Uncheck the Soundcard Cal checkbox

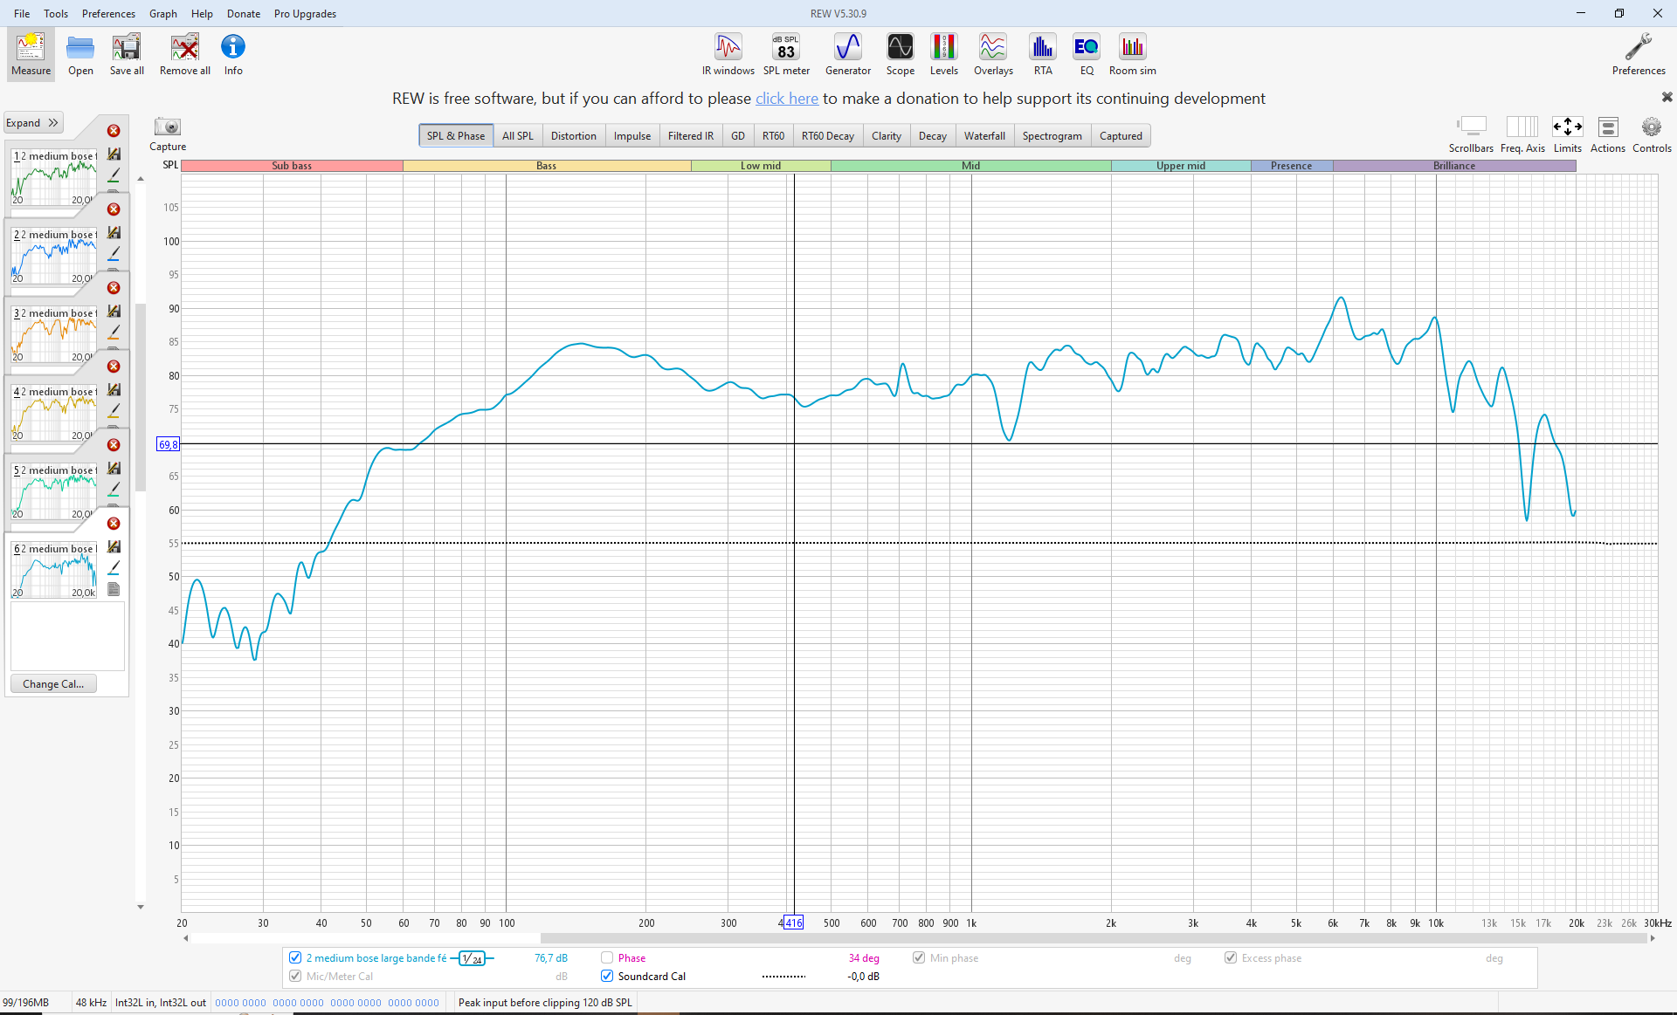coord(607,976)
